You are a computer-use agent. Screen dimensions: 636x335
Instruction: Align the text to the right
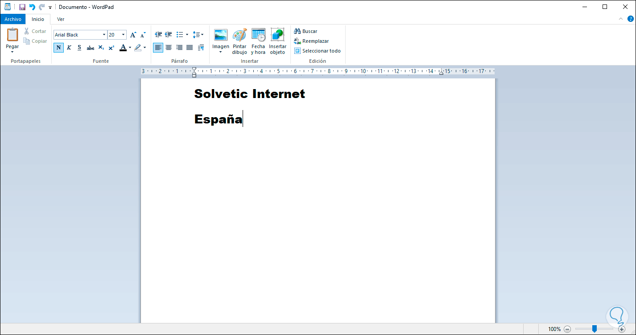point(179,48)
